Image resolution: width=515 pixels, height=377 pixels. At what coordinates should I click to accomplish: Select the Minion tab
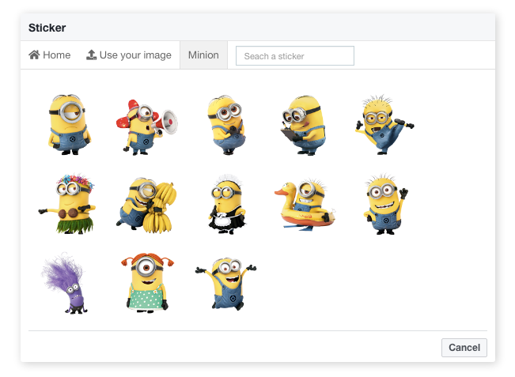tap(203, 55)
